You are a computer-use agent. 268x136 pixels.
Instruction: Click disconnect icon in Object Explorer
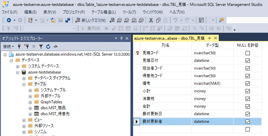tap(26, 46)
